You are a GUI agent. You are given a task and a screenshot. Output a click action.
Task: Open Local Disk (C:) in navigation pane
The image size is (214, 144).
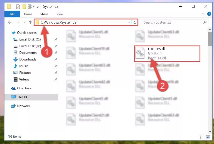(30, 39)
